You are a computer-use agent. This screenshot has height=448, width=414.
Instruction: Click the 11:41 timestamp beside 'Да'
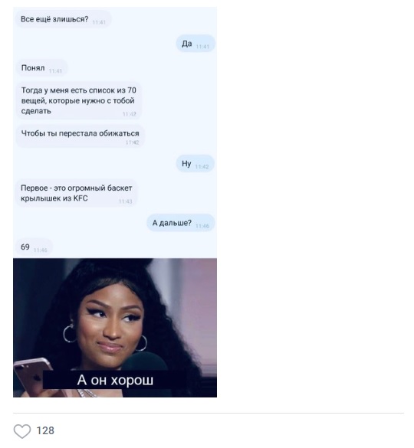click(202, 47)
